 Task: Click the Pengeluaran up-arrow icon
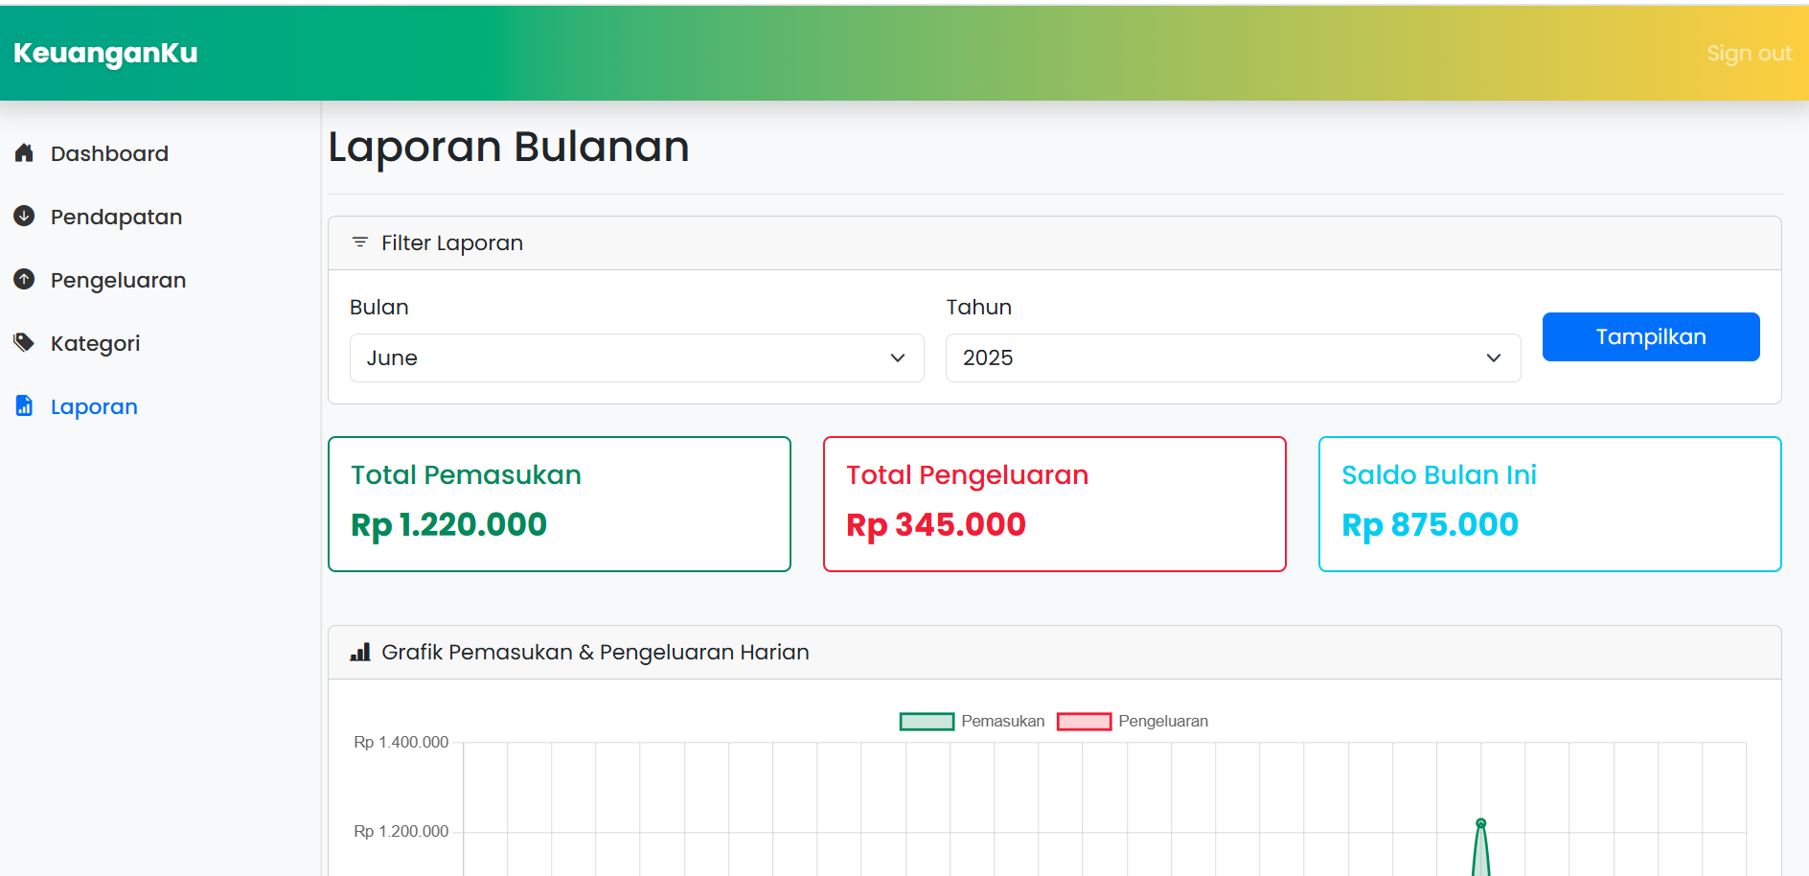(25, 280)
